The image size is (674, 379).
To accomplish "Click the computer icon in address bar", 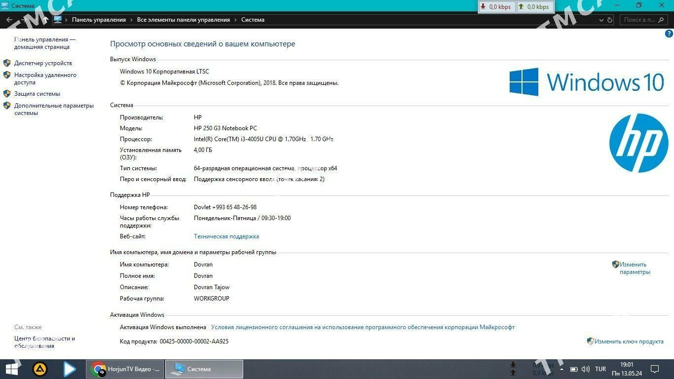I will pyautogui.click(x=58, y=20).
